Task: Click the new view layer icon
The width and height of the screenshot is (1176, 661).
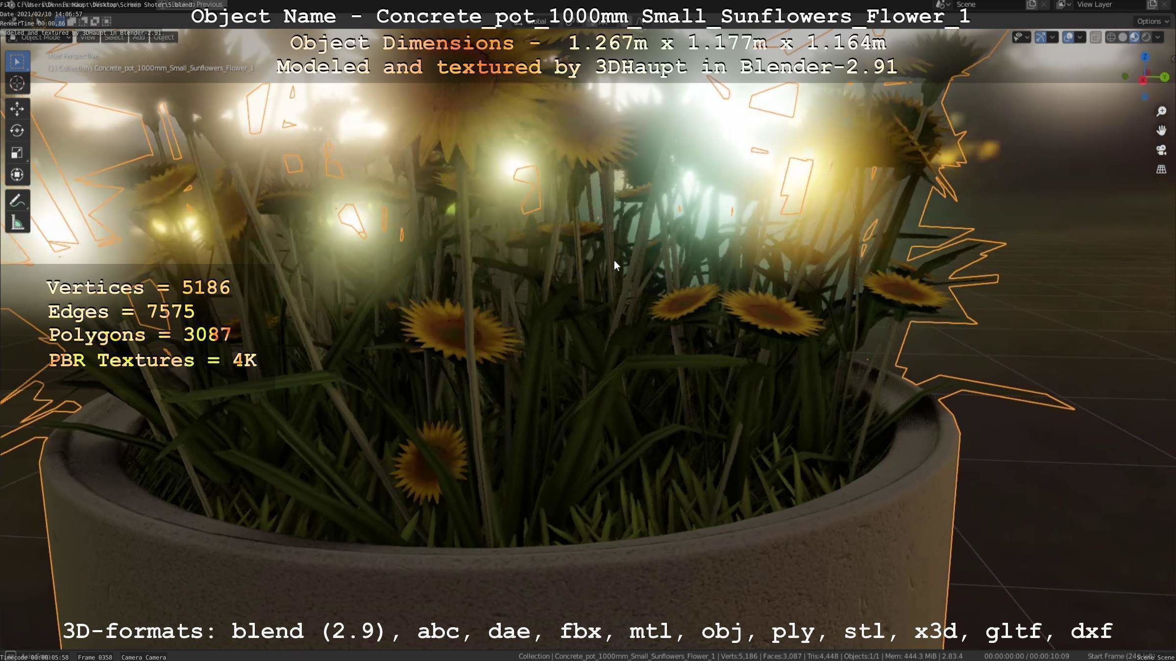Action: click(1152, 4)
